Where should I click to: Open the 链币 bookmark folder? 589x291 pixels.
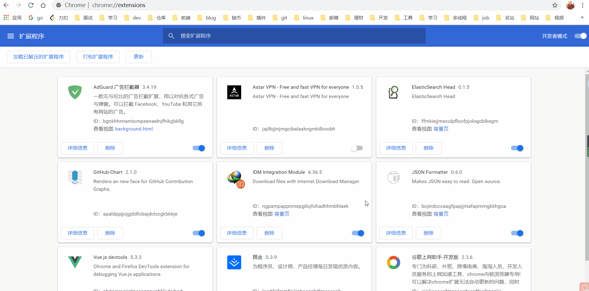pyautogui.click(x=232, y=18)
